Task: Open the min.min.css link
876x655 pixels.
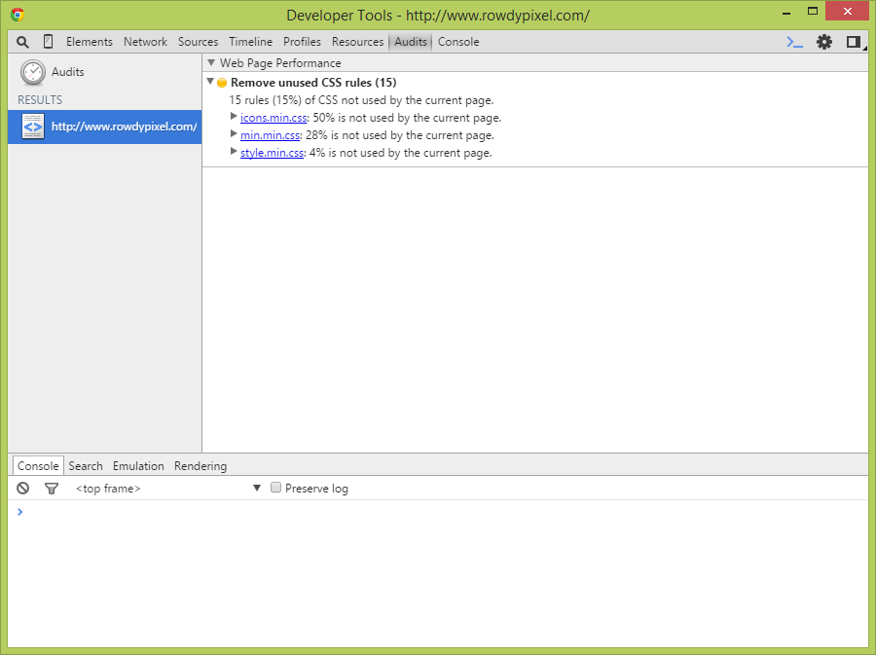Action: pyautogui.click(x=270, y=135)
